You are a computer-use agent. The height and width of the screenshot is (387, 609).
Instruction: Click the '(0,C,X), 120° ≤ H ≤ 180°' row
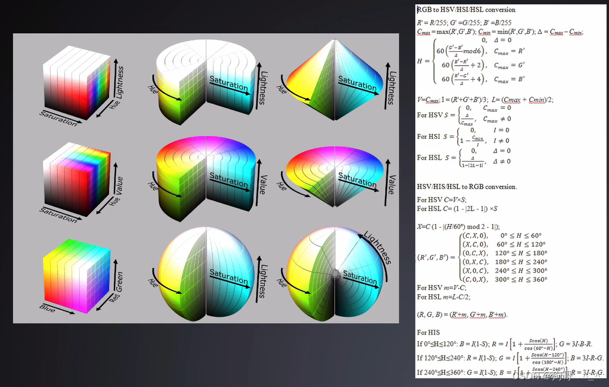[x=505, y=253]
